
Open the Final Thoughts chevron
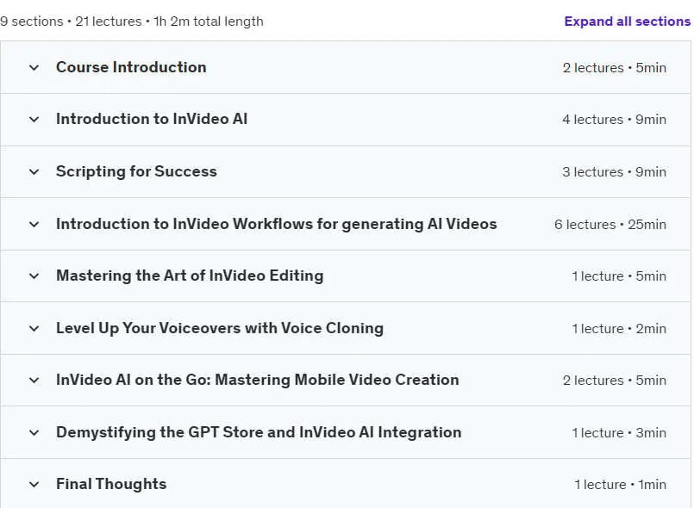(x=34, y=485)
